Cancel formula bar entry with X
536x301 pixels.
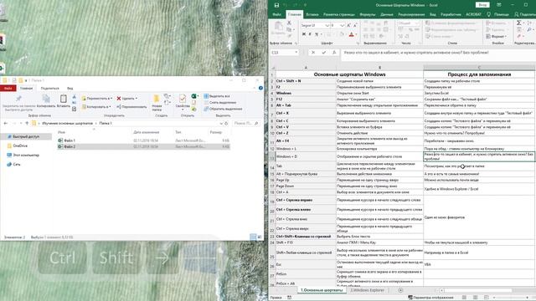tap(313, 53)
